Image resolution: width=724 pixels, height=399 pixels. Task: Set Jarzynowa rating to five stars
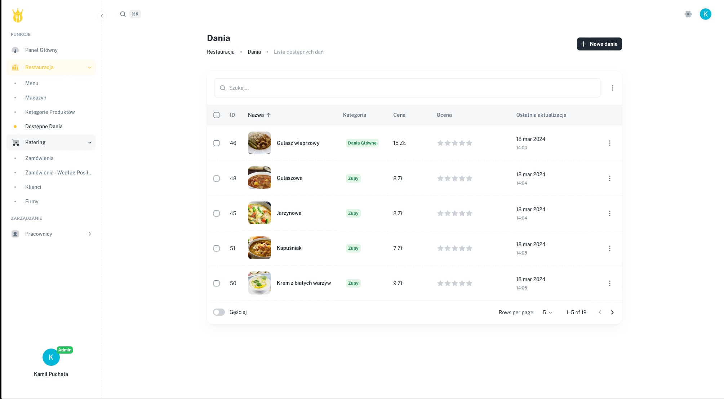point(469,213)
